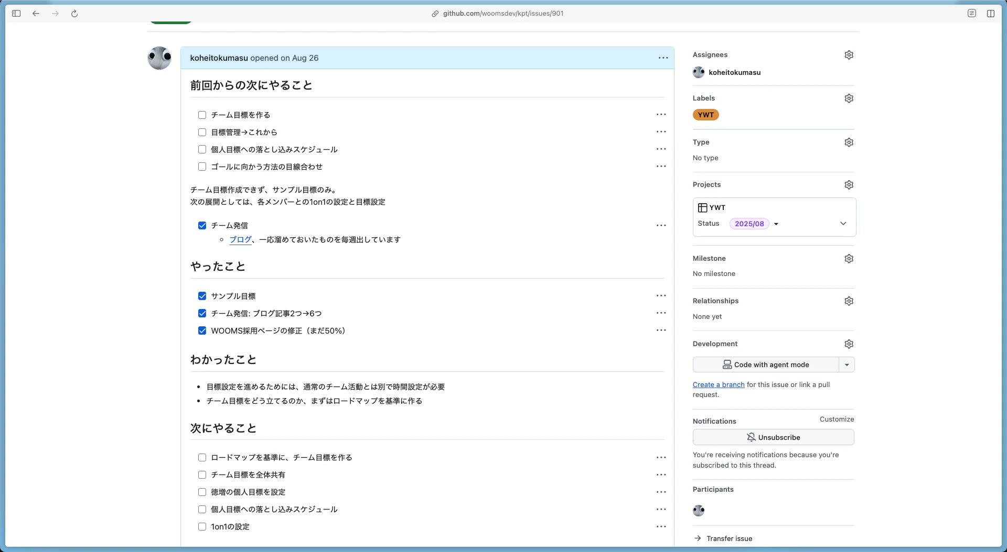Click the YWT label badge

(705, 115)
